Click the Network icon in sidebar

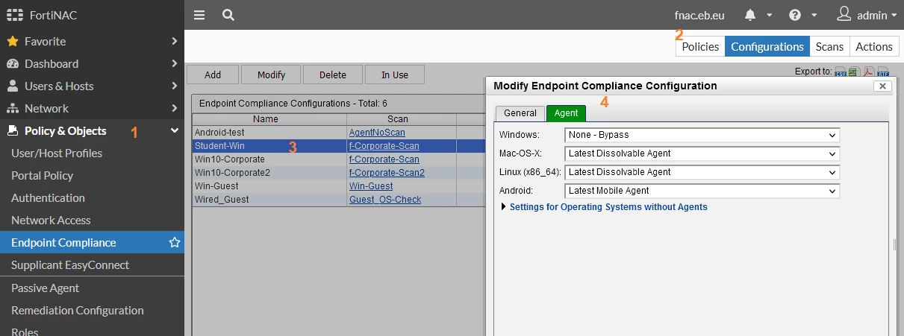click(x=12, y=108)
